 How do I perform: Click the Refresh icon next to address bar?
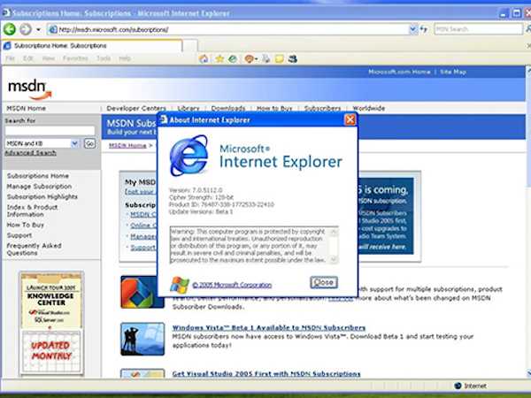(424, 29)
